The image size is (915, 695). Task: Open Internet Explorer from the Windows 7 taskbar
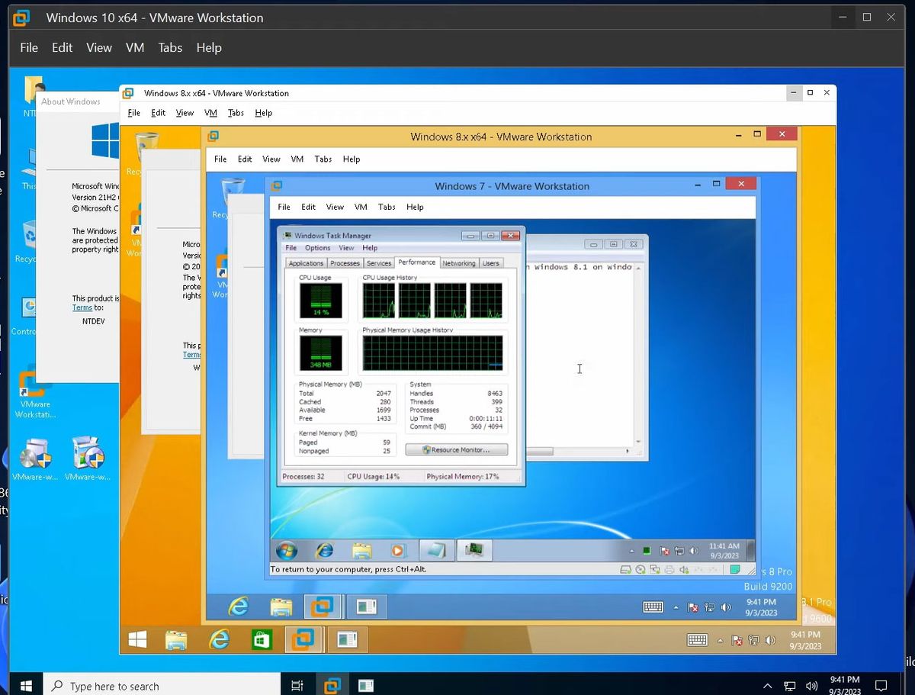coord(324,550)
